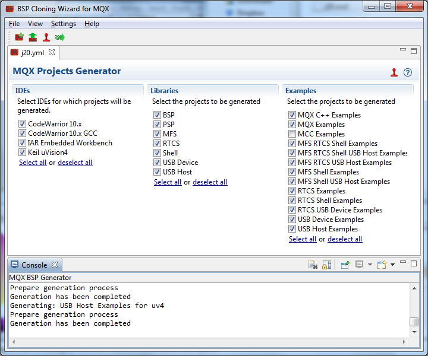Viewport: 428px width, 356px height.
Task: Toggle USB Host Examples checkbox
Action: click(292, 228)
